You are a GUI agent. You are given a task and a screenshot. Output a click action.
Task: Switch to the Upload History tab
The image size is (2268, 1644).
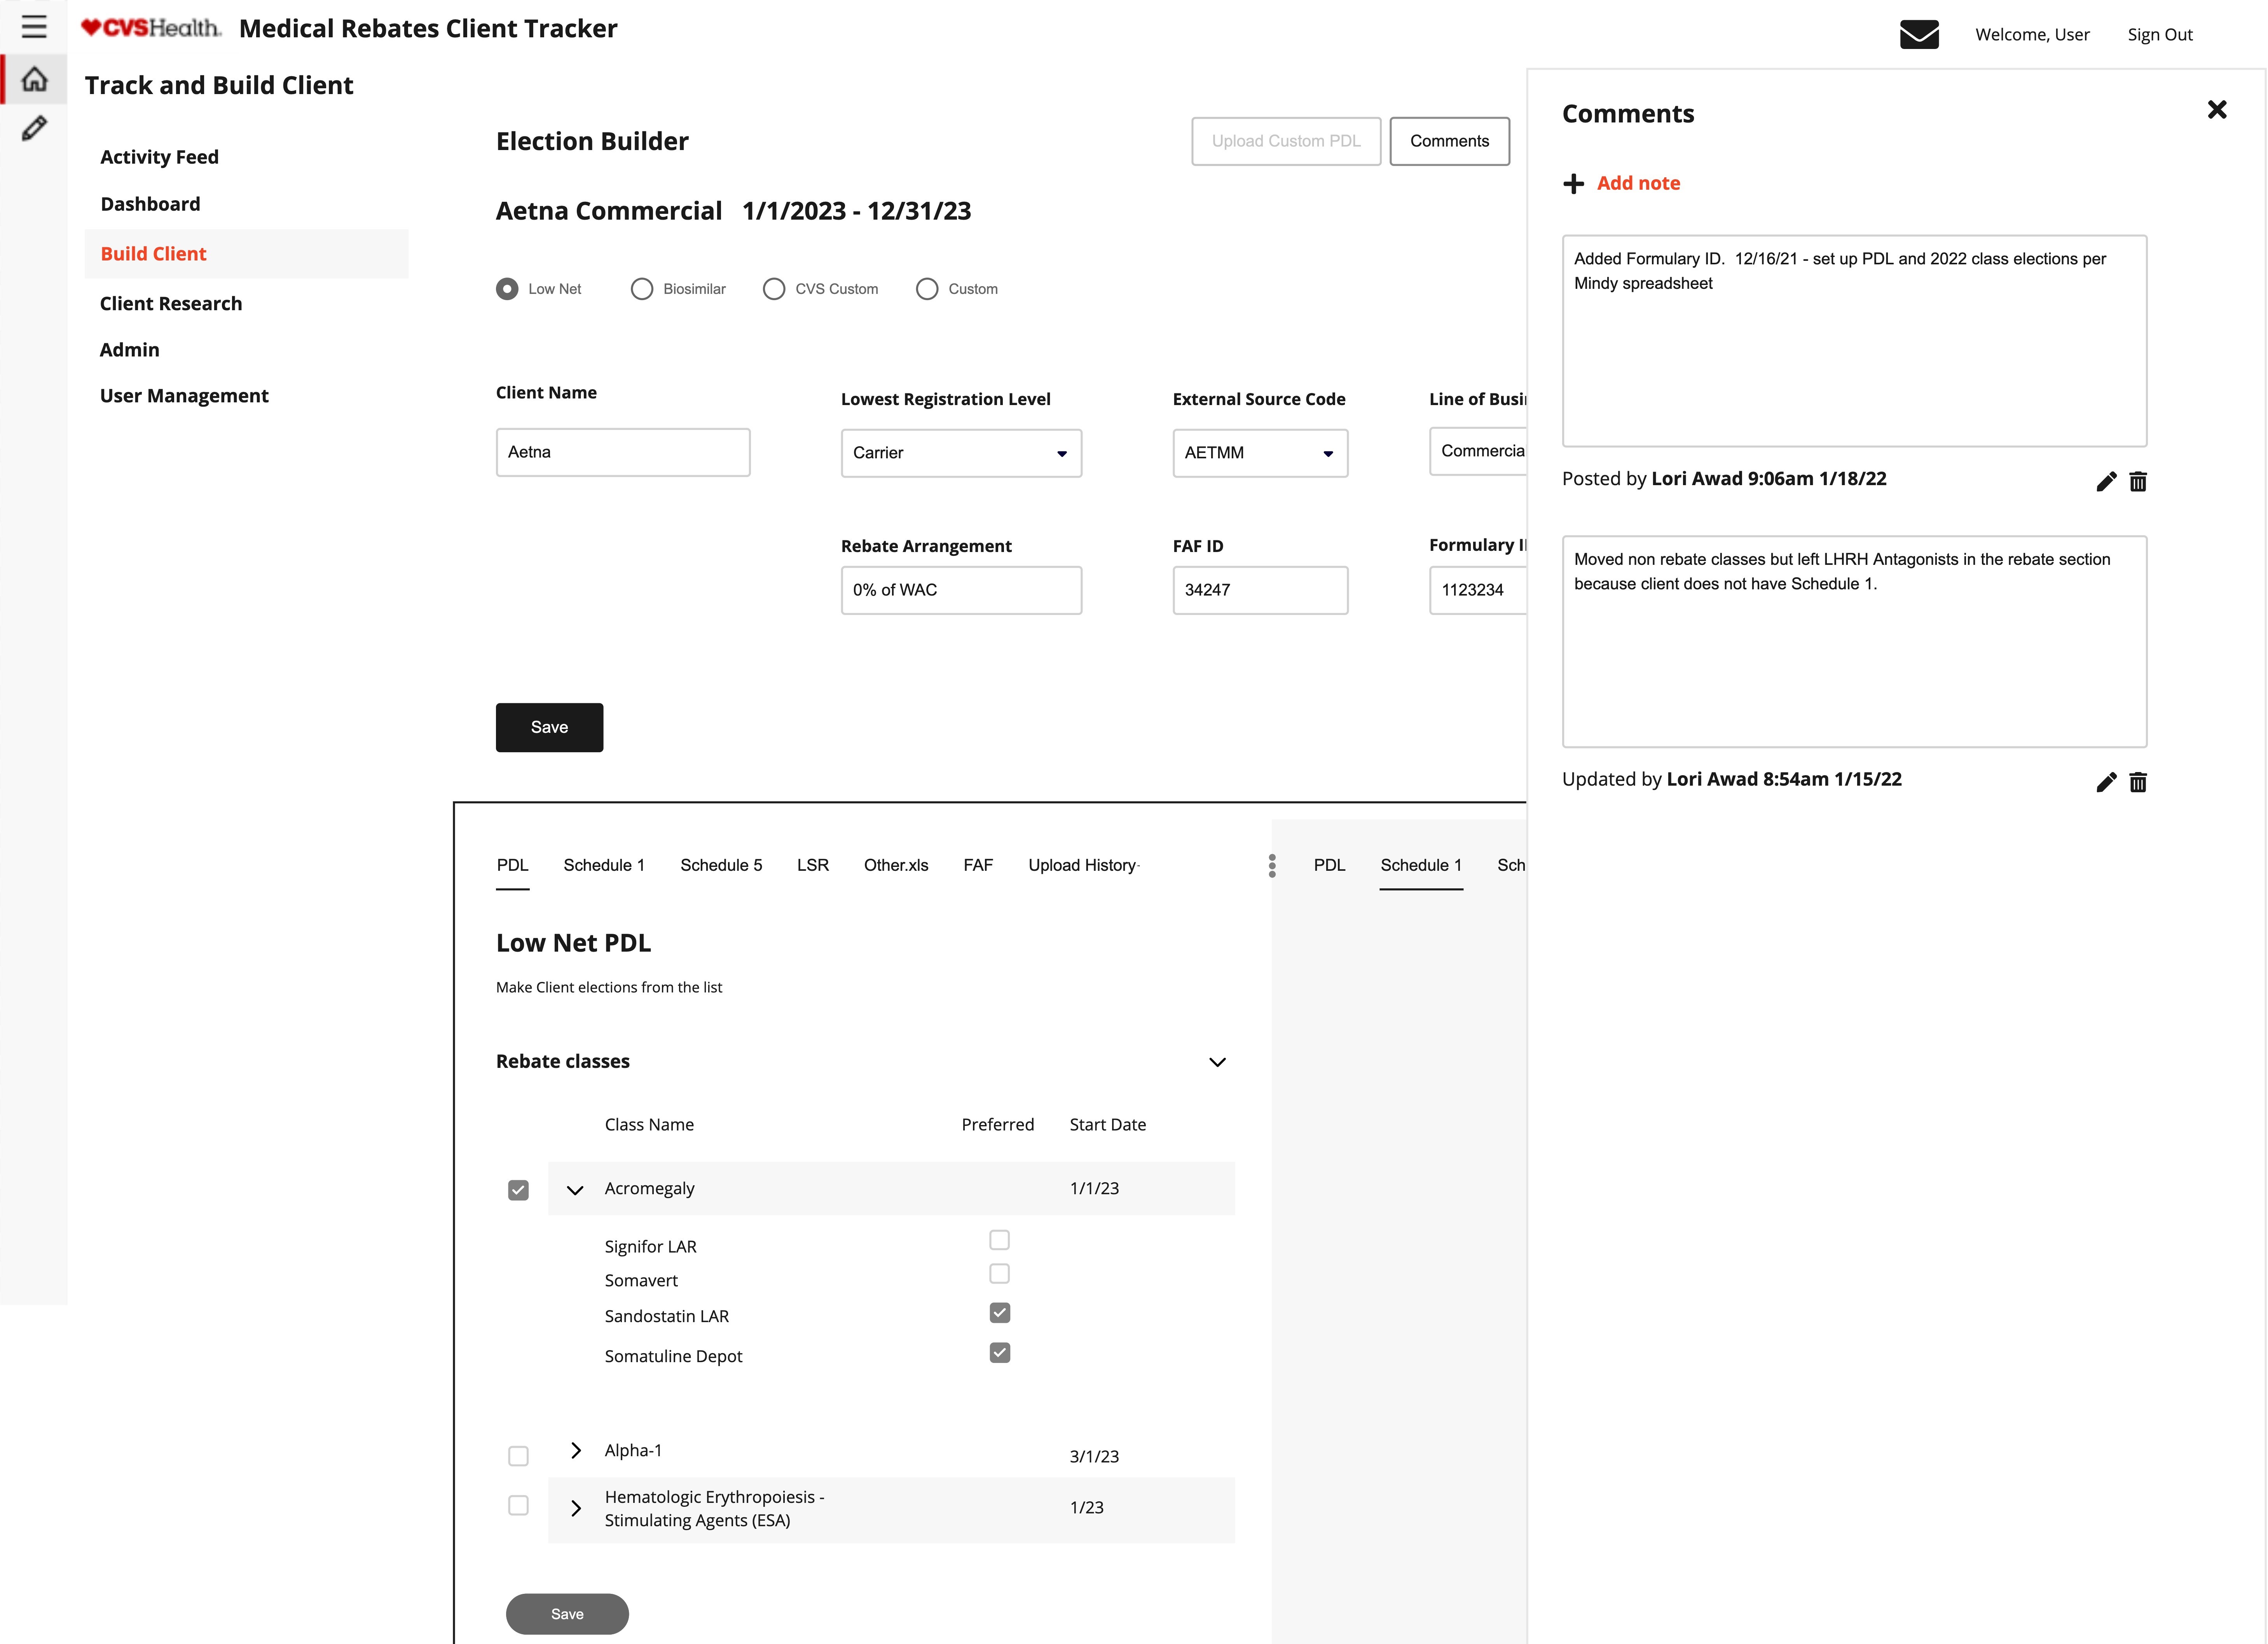click(1083, 865)
